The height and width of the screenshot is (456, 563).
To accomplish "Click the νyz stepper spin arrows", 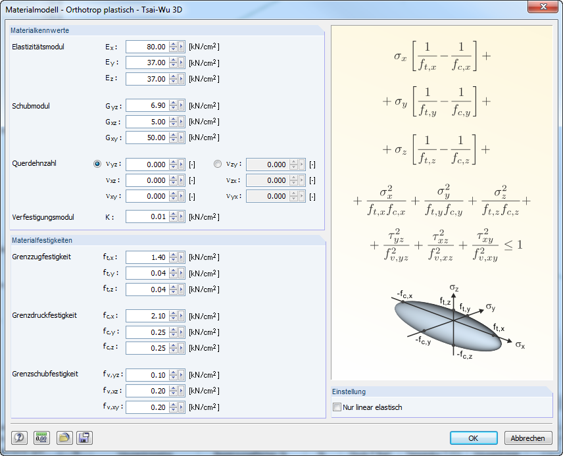I will [x=174, y=165].
